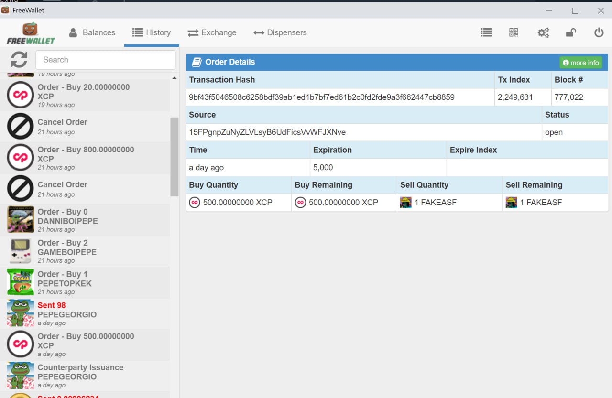
Task: Show the QR code icon
Action: tap(514, 32)
